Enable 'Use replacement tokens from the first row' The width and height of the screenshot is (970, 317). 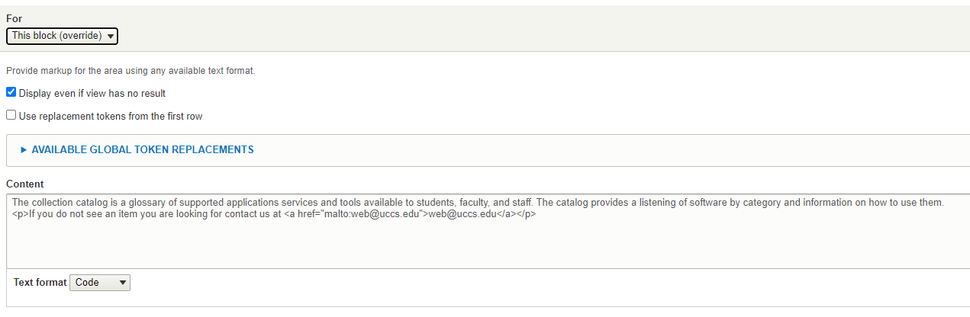pos(11,116)
